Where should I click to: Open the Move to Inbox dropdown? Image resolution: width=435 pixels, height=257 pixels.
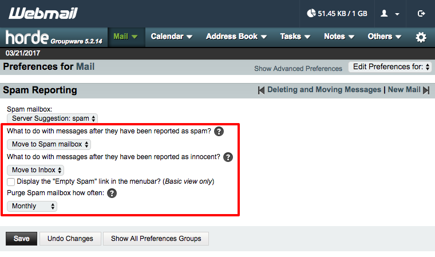point(35,170)
